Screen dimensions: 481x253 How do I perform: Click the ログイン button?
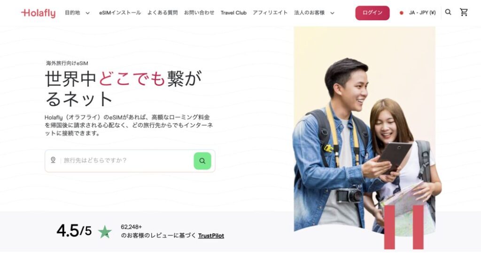pyautogui.click(x=372, y=13)
